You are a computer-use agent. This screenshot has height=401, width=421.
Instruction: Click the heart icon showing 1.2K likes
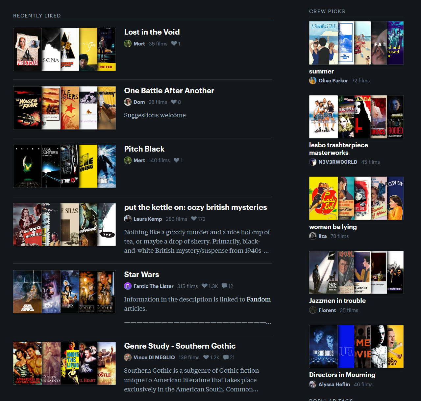(x=206, y=357)
